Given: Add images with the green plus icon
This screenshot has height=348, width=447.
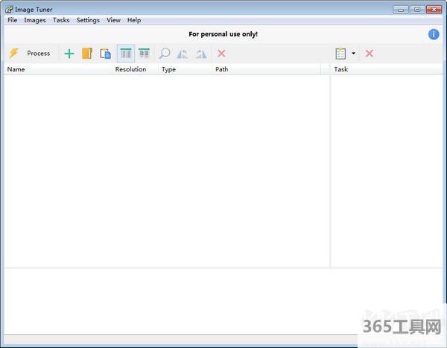Looking at the screenshot, I should (69, 54).
